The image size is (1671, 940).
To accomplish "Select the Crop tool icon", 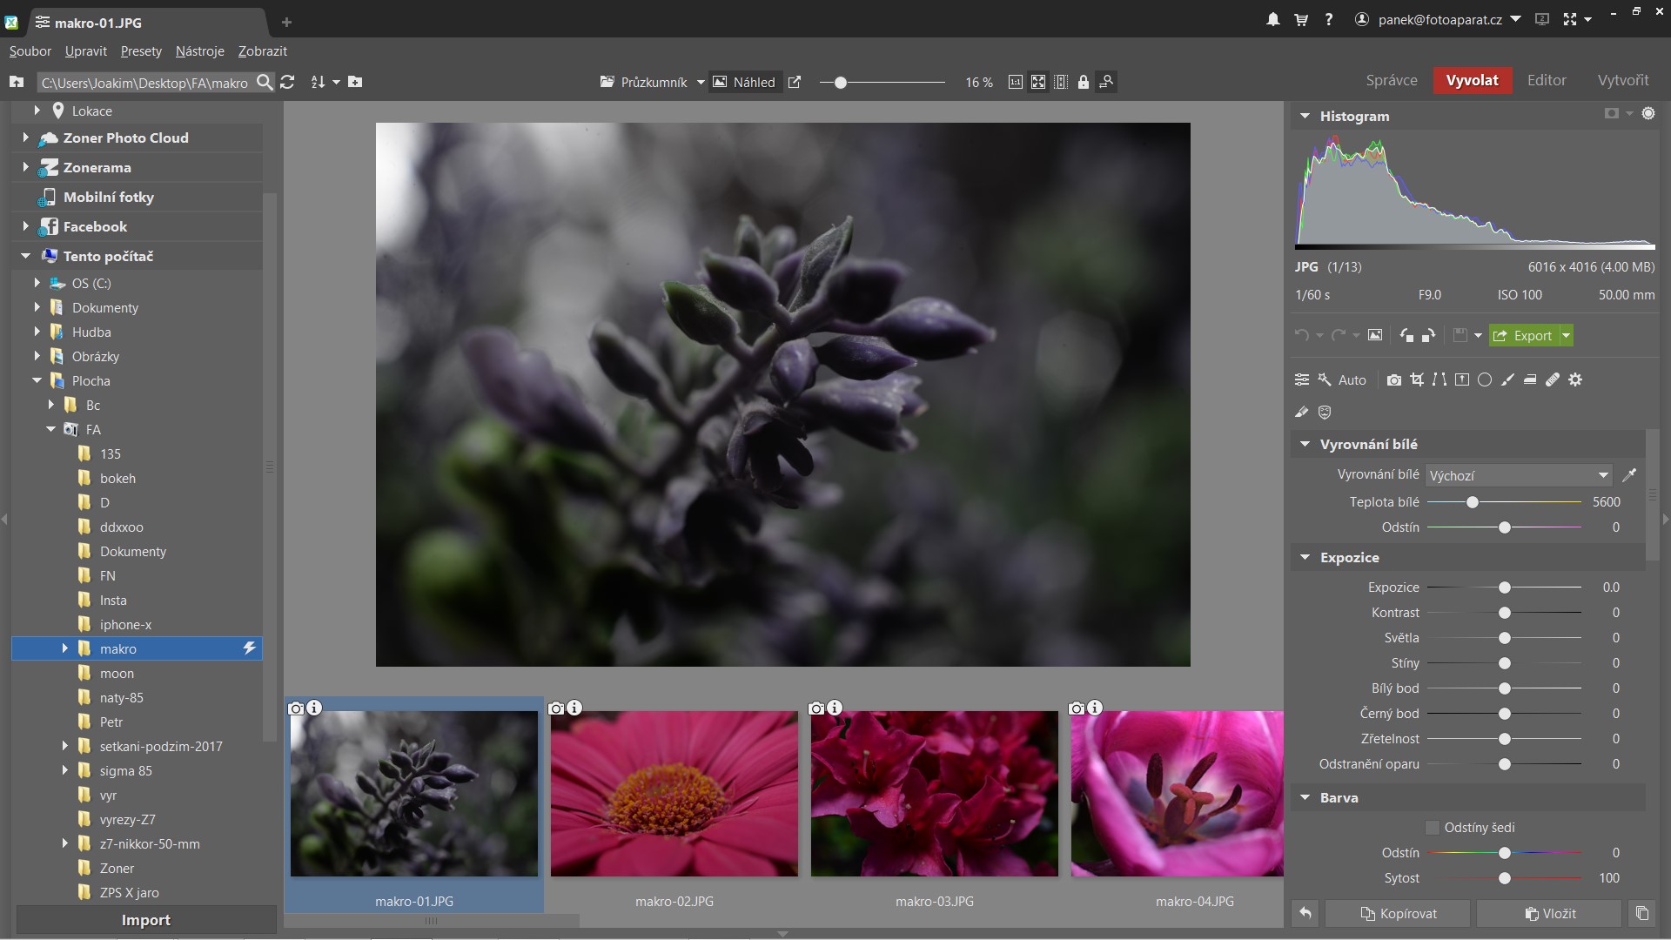I will tap(1417, 379).
